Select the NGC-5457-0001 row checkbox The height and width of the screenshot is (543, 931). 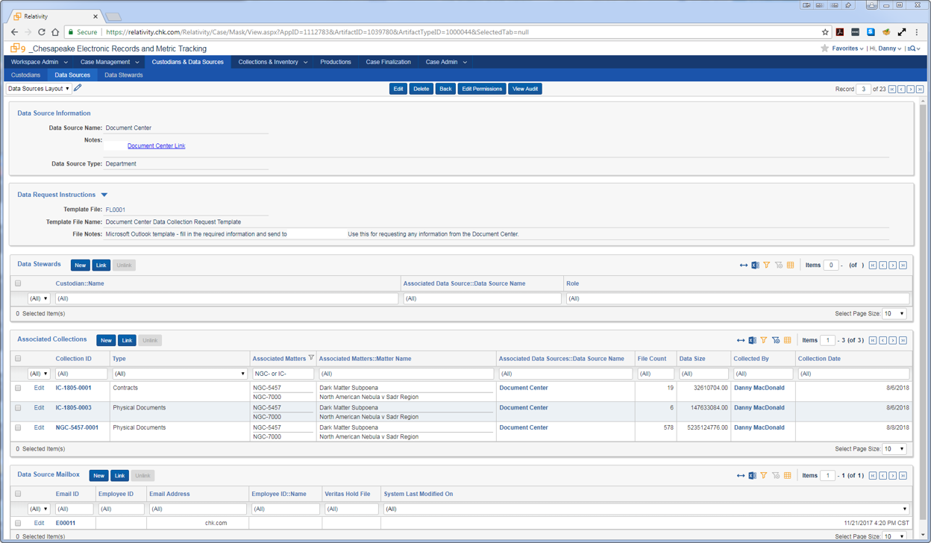tap(18, 428)
